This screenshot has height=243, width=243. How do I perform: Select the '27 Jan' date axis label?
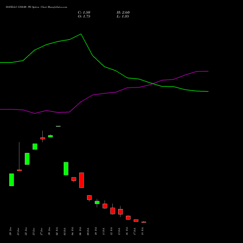[x=42, y=231]
